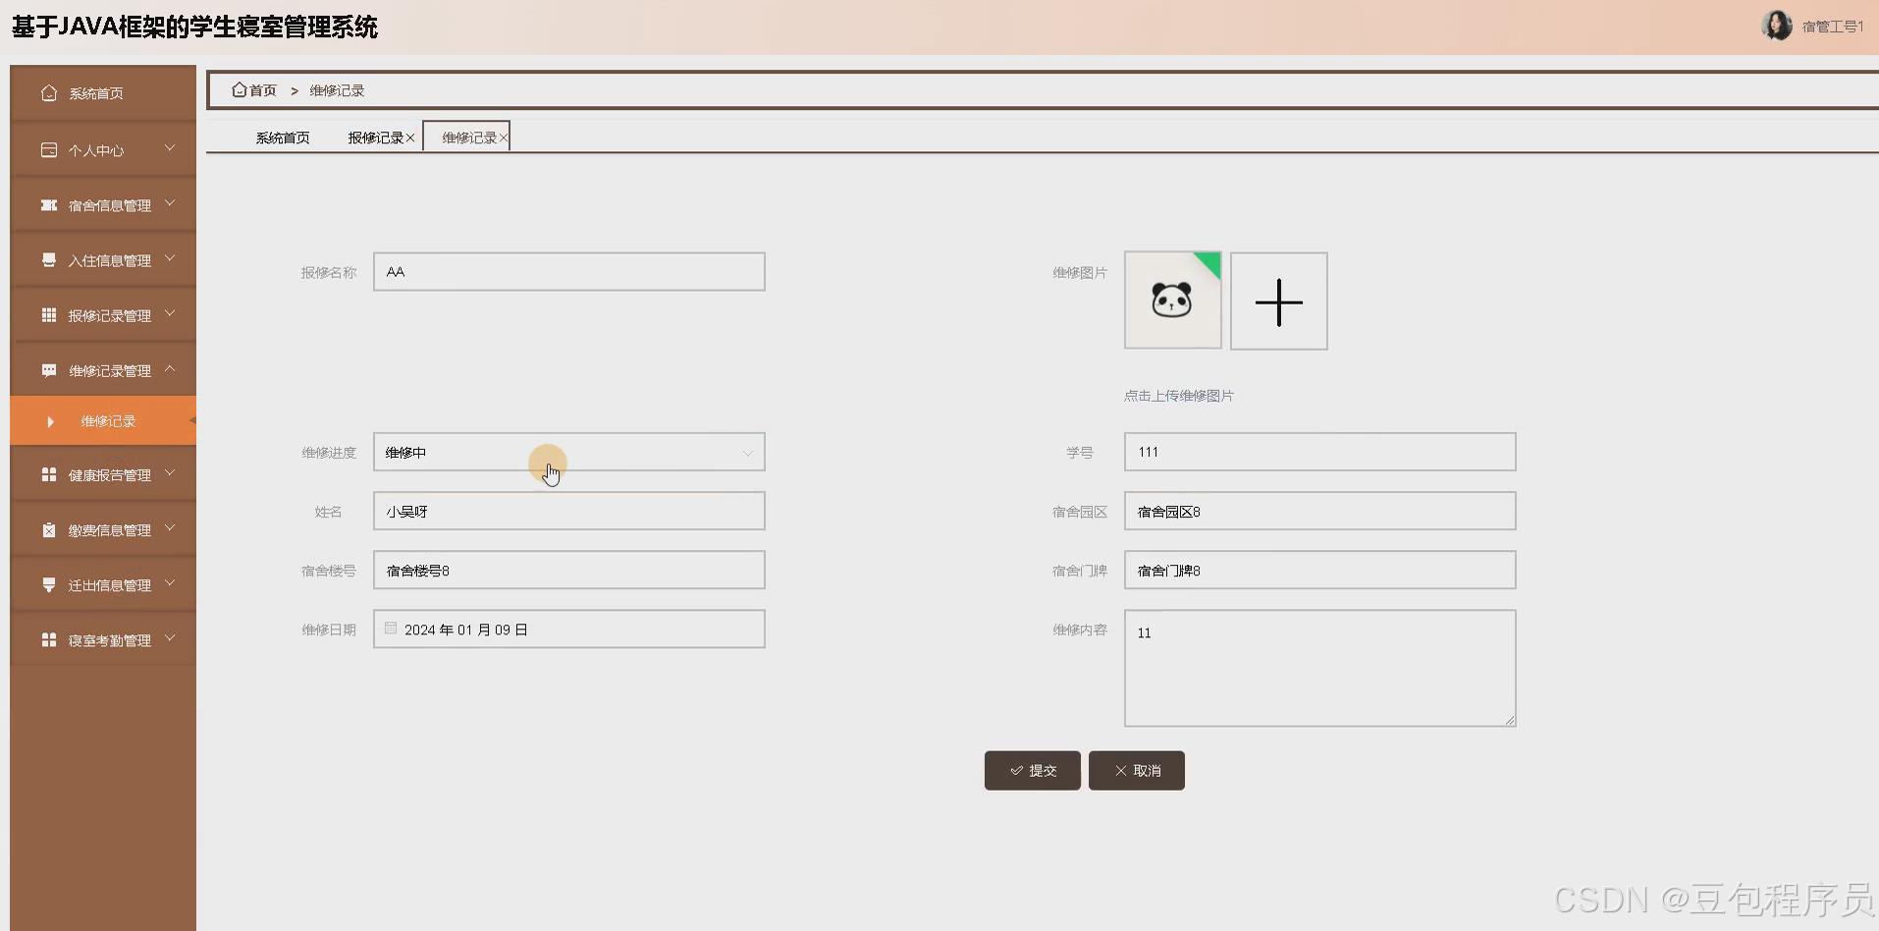1879x931 pixels.
Task: Click the 姓名 input field
Action: click(x=569, y=511)
